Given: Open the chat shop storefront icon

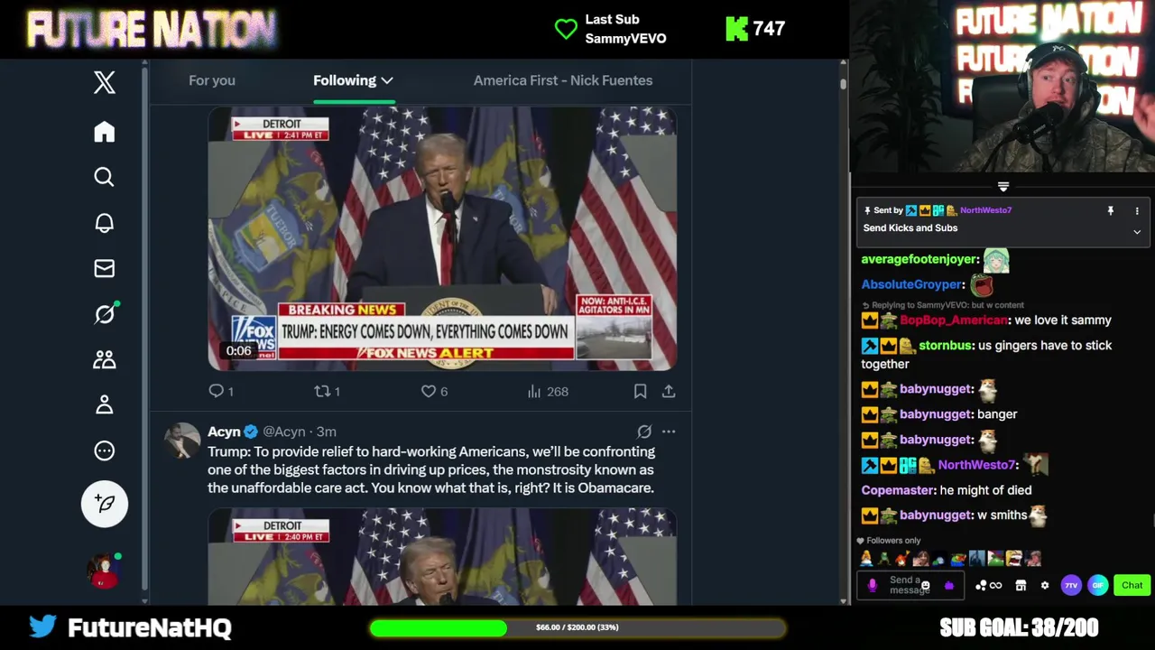Looking at the screenshot, I should point(1021,585).
